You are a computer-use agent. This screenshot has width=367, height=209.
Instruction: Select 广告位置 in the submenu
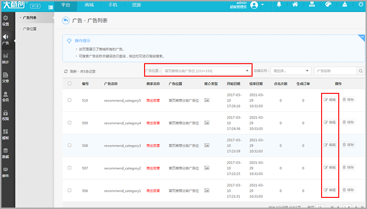(x=30, y=29)
